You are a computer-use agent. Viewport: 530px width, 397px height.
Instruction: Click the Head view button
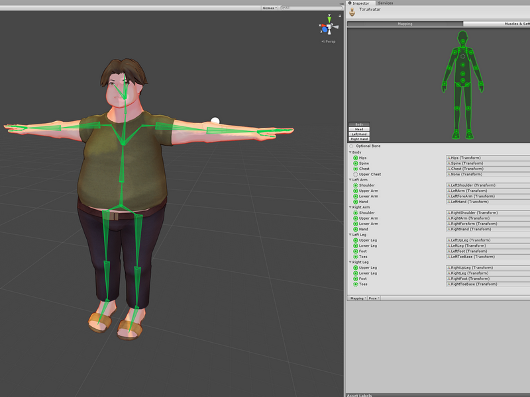click(359, 129)
